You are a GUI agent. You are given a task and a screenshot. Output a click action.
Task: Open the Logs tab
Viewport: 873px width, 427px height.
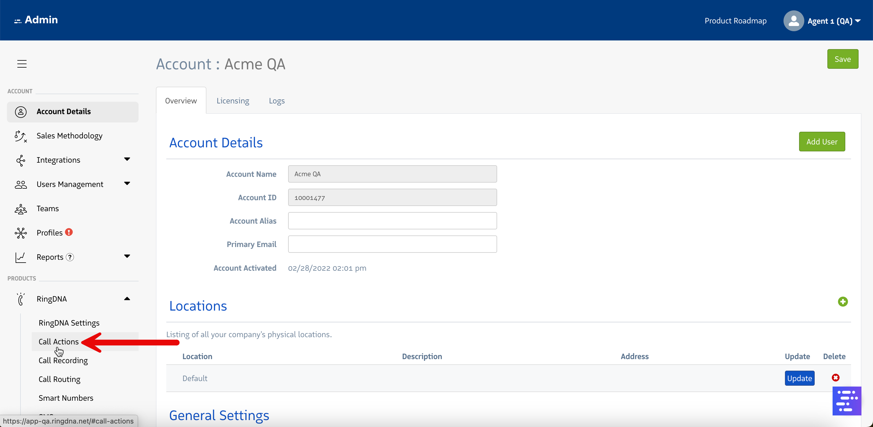pos(277,101)
